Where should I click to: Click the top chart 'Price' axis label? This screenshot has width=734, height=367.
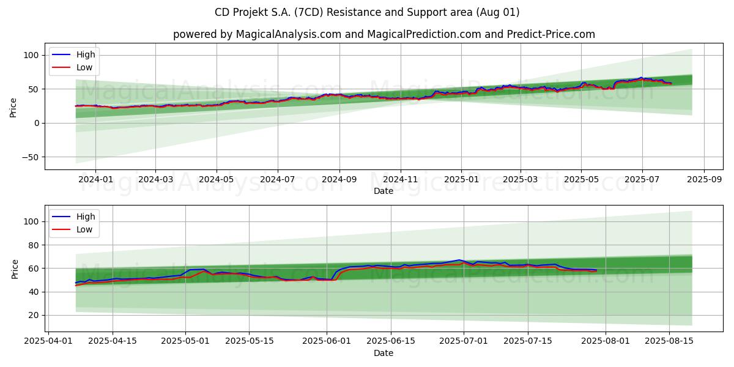click(13, 106)
